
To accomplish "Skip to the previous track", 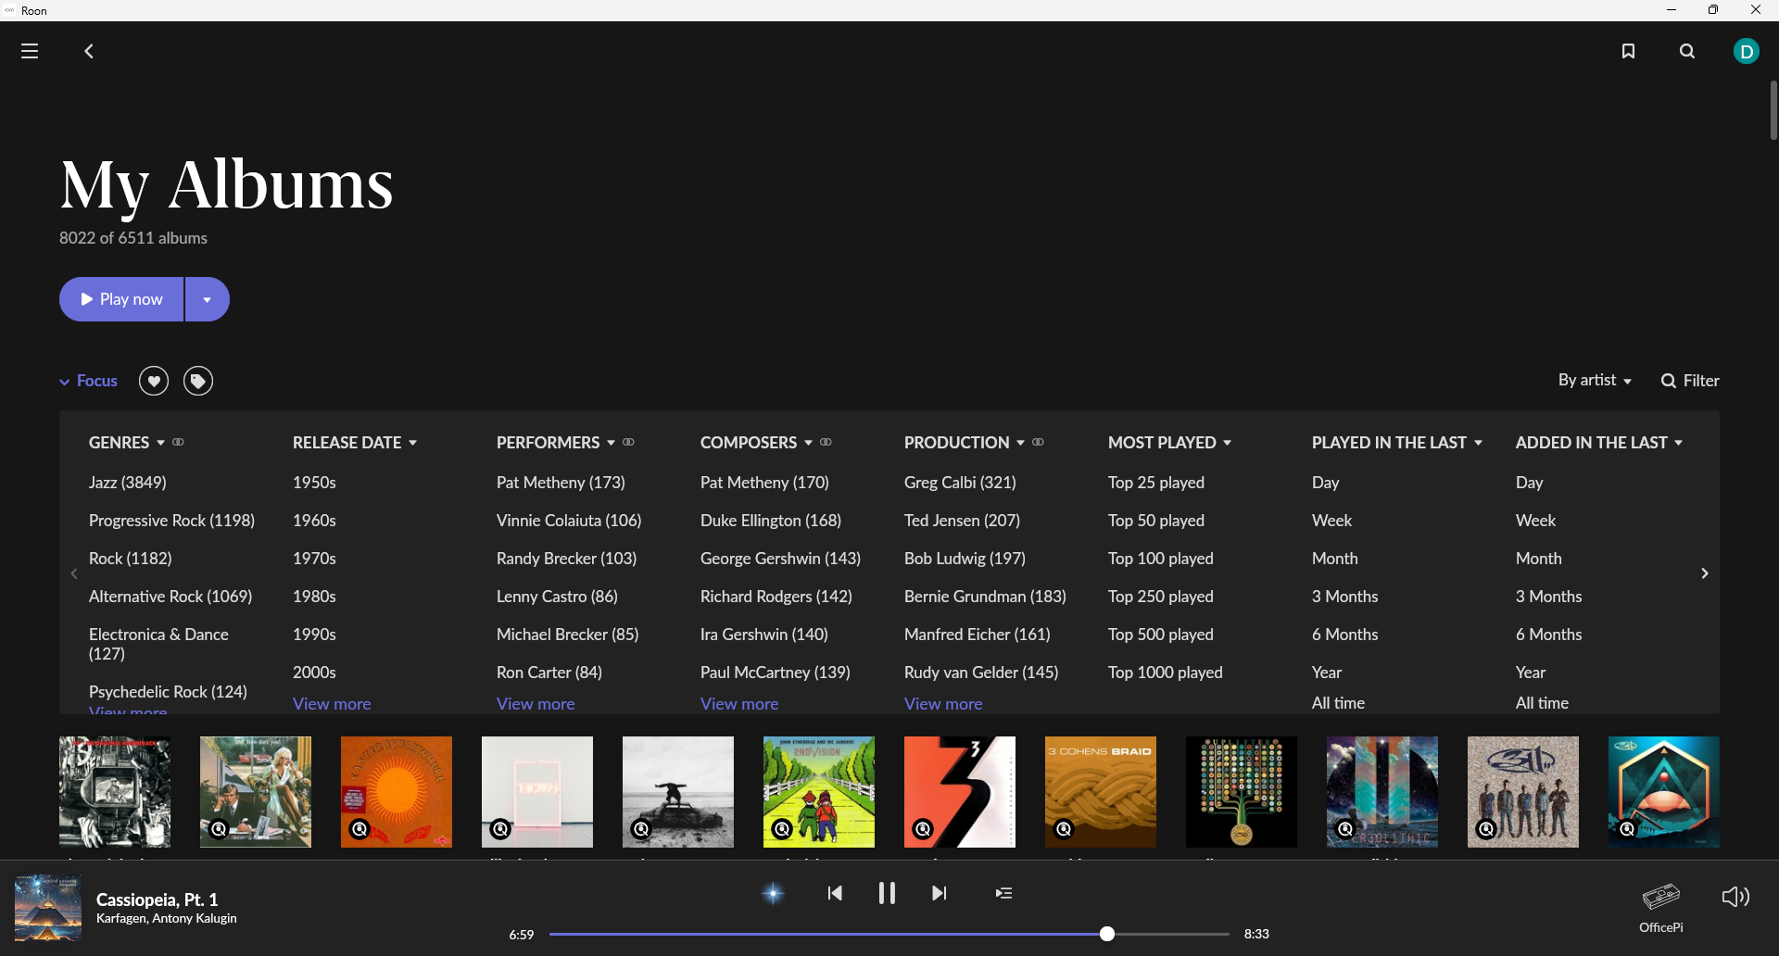I will click(835, 893).
